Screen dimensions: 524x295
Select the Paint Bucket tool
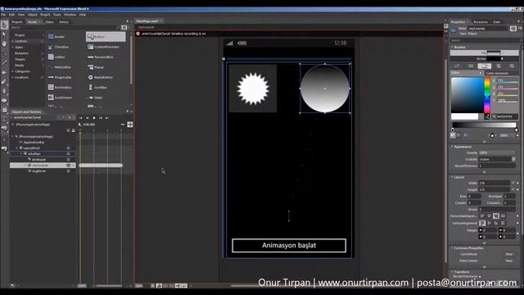pyautogui.click(x=4, y=72)
